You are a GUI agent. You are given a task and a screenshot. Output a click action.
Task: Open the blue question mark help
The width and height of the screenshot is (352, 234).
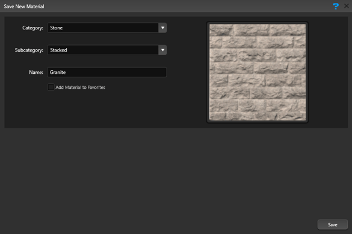coord(335,6)
